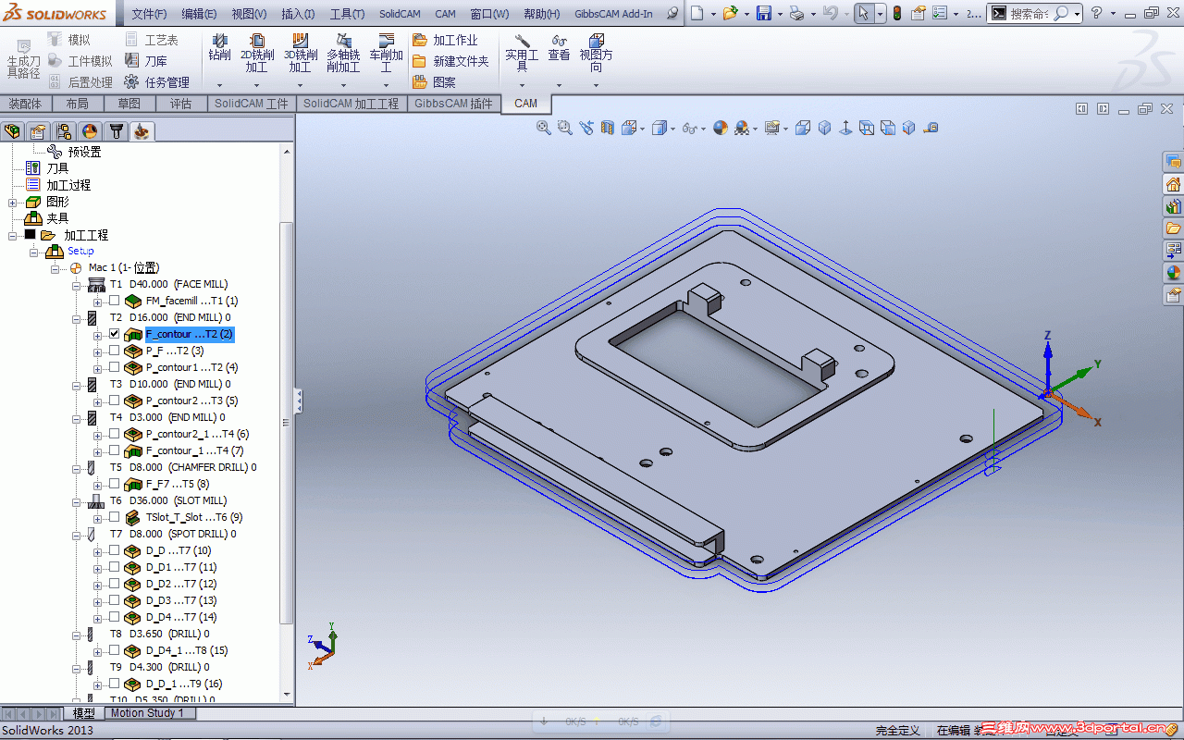The width and height of the screenshot is (1184, 740).
Task: Click the 钻削 drilling tool icon
Action: coord(219,41)
